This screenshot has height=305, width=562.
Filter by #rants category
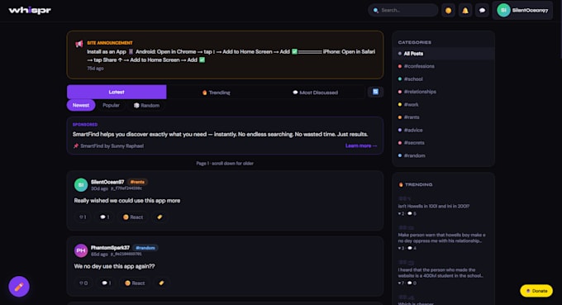coord(443,117)
